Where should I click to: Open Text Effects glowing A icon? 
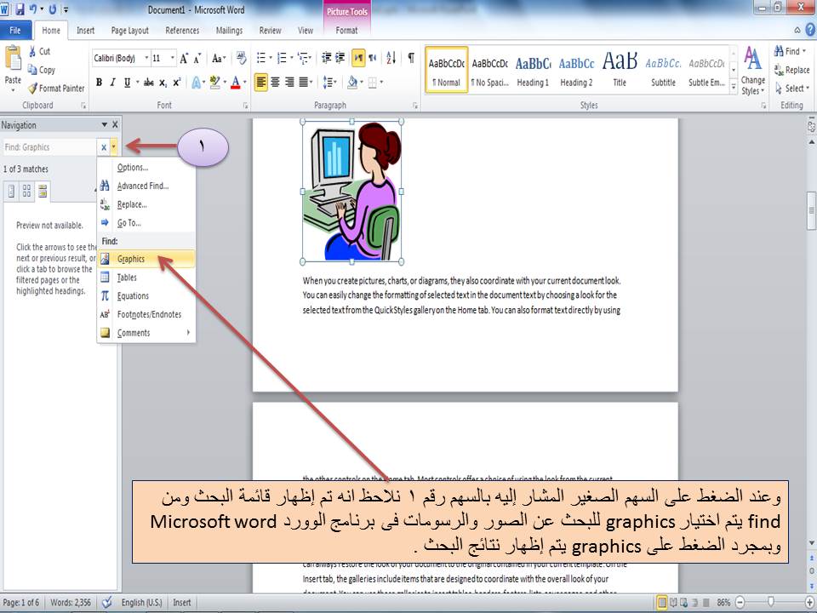[x=197, y=83]
